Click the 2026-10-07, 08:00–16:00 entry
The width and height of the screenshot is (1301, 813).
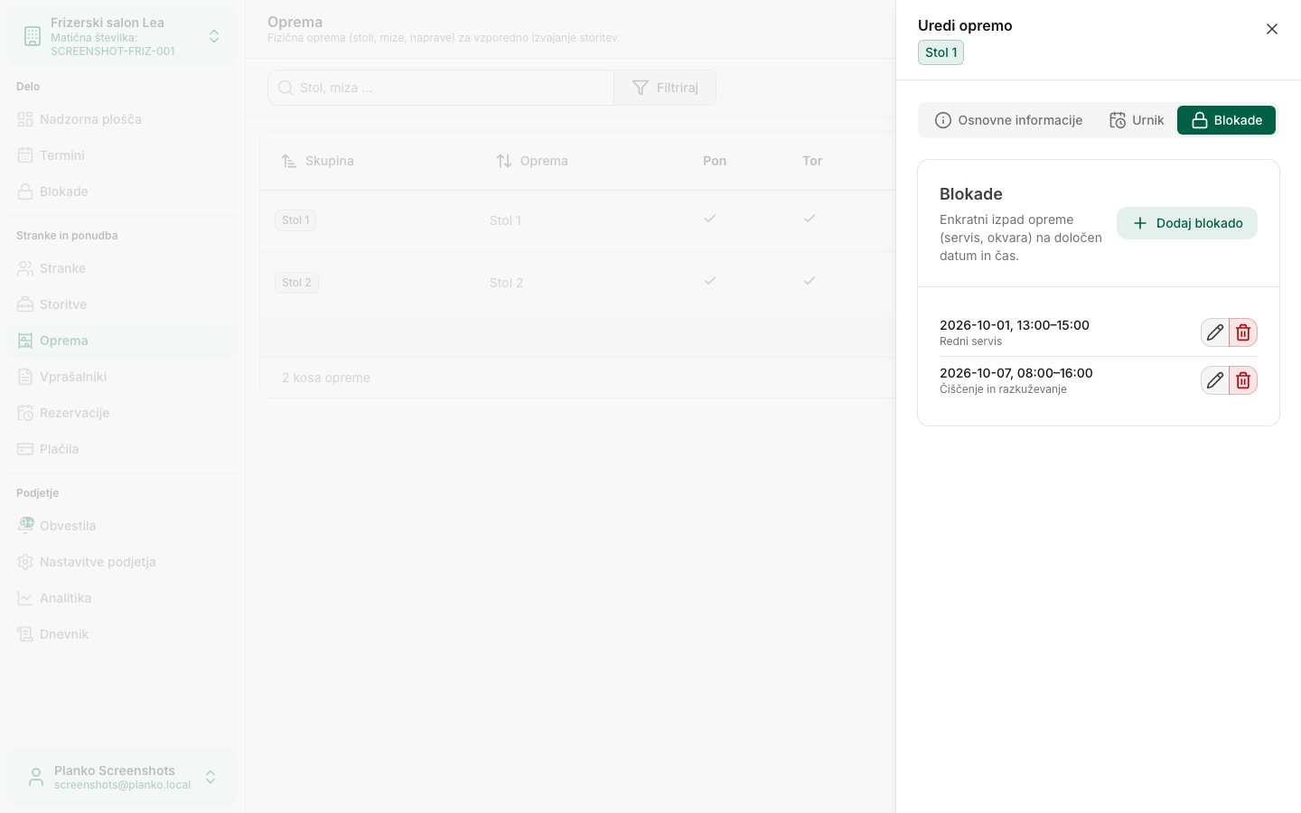pos(1016,373)
